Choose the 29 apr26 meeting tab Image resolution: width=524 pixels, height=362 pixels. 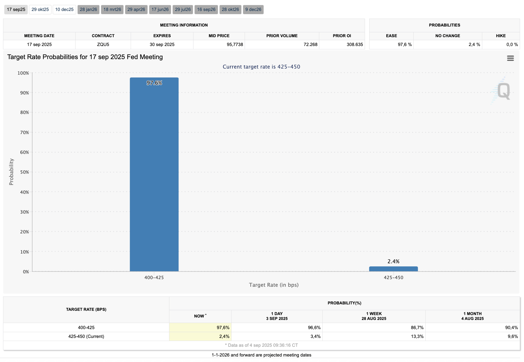pos(136,9)
